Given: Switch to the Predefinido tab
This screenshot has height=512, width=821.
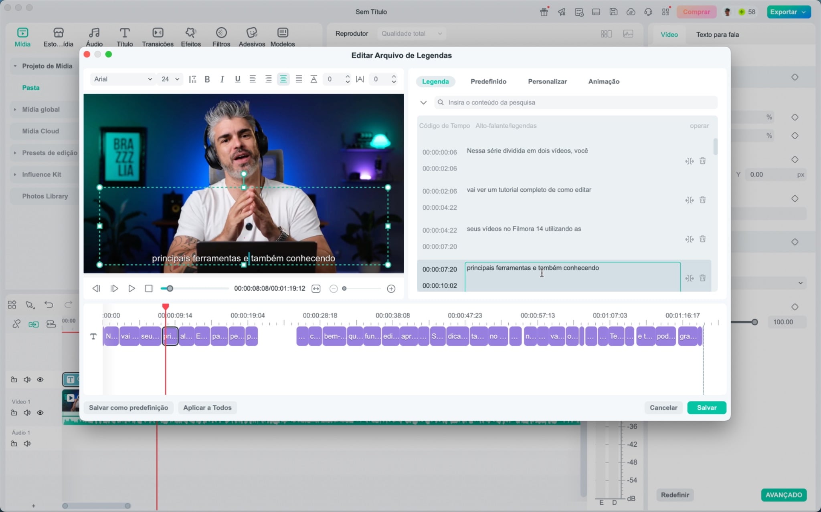Looking at the screenshot, I should point(488,82).
